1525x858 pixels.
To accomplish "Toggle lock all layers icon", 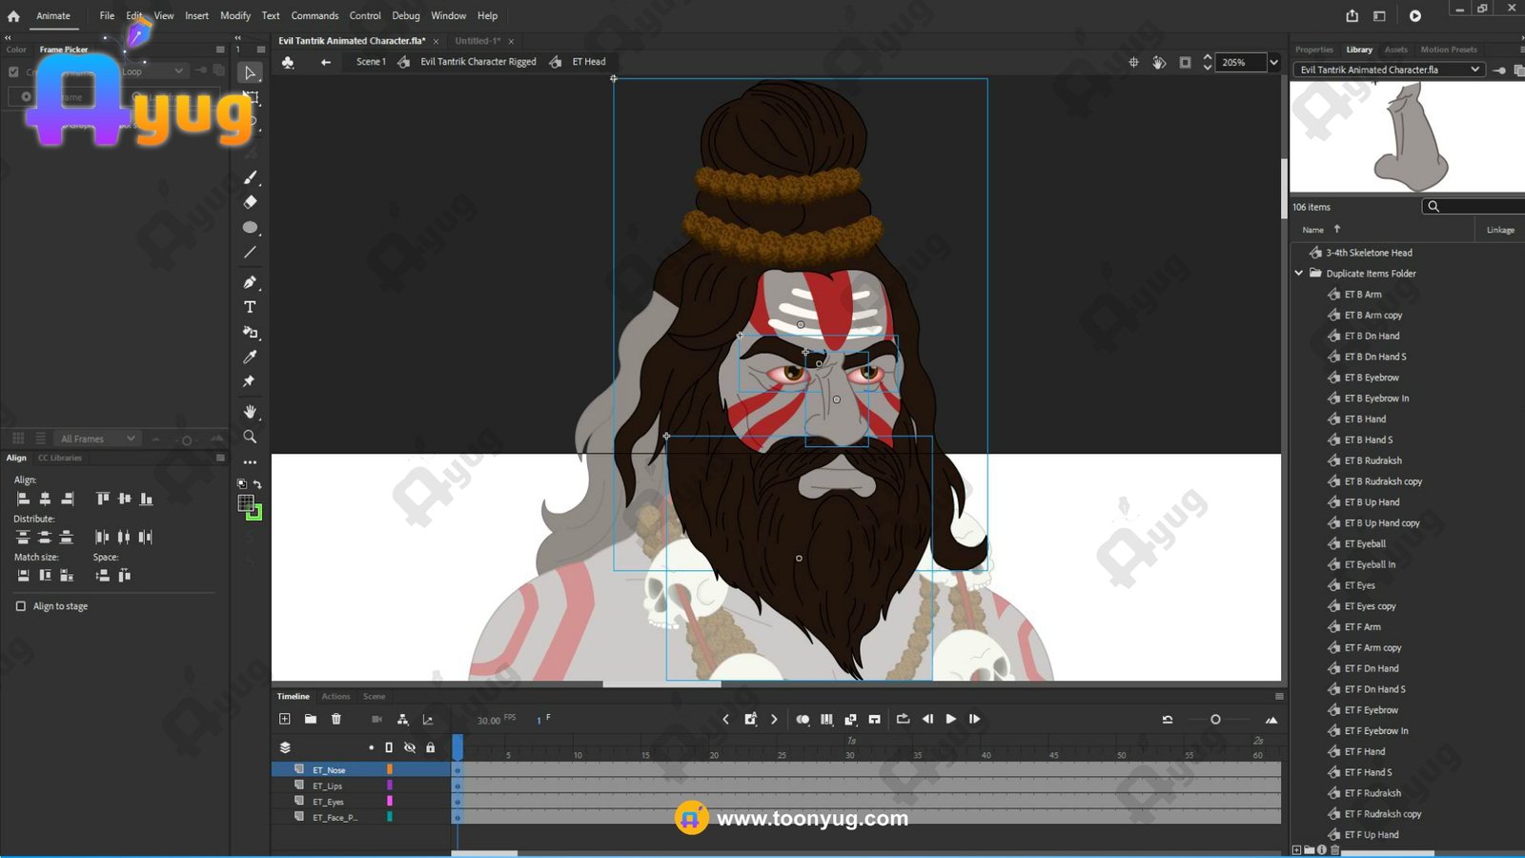I will point(430,747).
